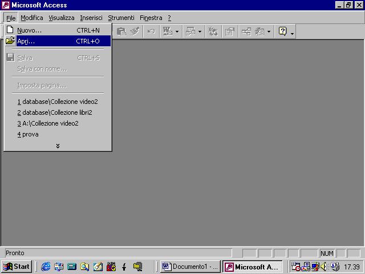Click the 17.39 clock in system tray
This screenshot has height=274, width=365.
click(x=352, y=267)
